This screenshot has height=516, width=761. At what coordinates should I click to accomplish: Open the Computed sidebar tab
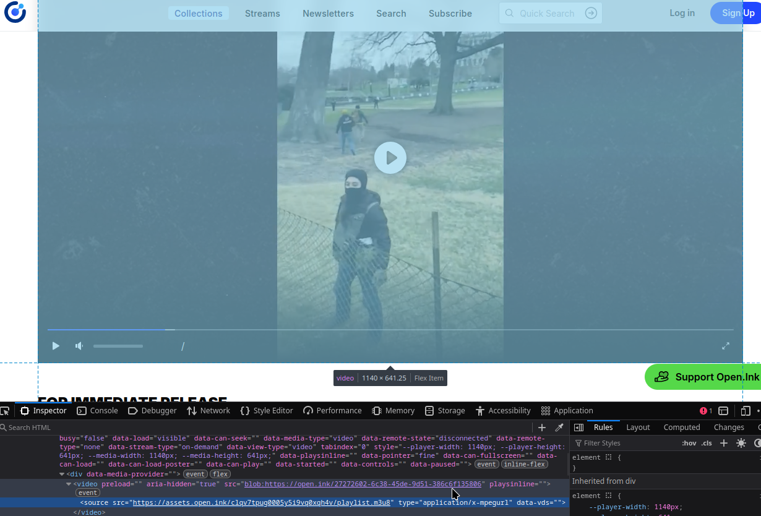point(682,427)
